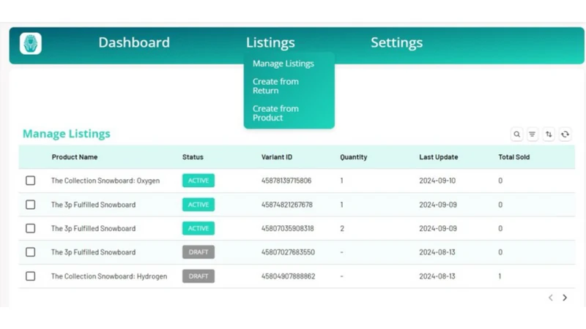Click the 2024-09-10 last update date
Viewport: 586px width, 329px height.
point(437,181)
